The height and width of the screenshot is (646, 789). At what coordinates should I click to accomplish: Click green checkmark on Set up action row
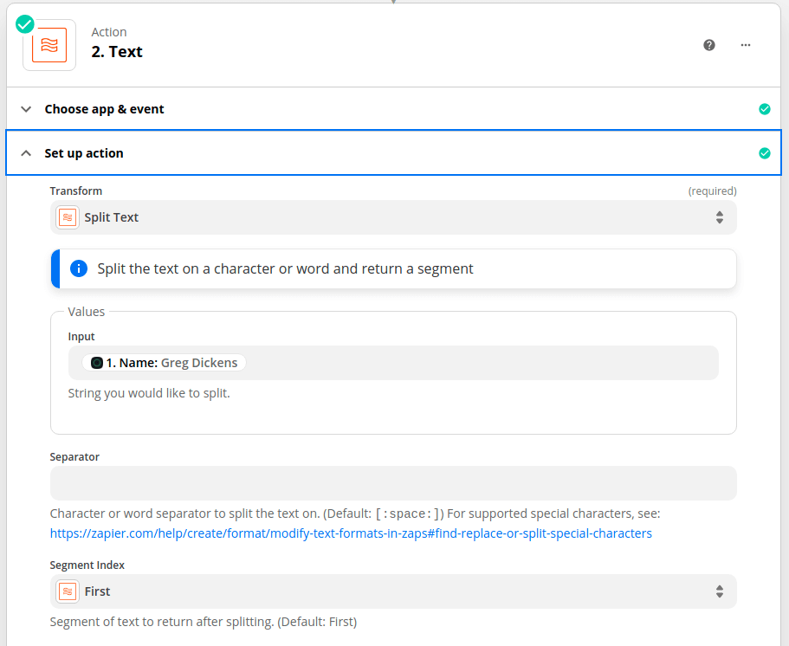[x=764, y=153]
